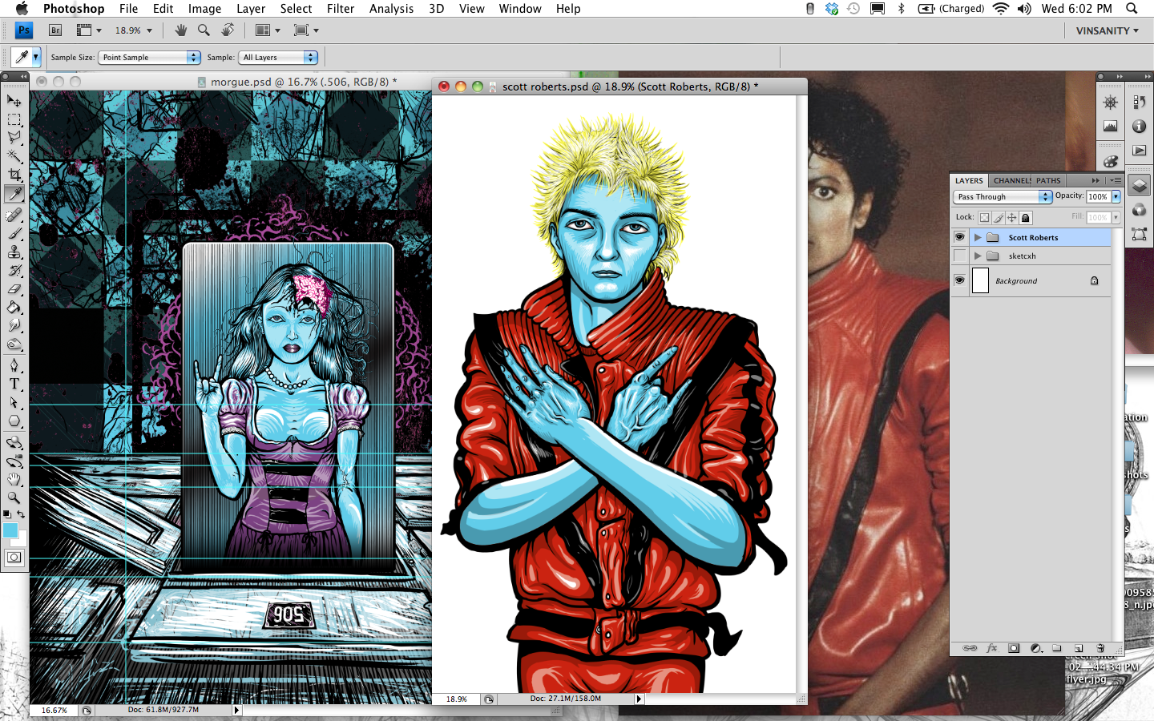Select the Crop tool

(14, 175)
